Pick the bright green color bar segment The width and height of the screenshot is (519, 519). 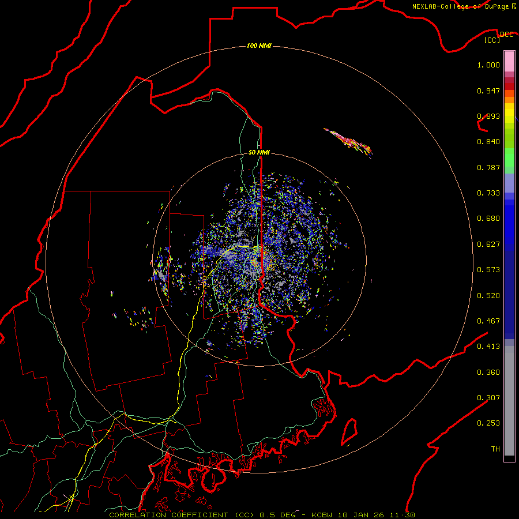pos(509,157)
